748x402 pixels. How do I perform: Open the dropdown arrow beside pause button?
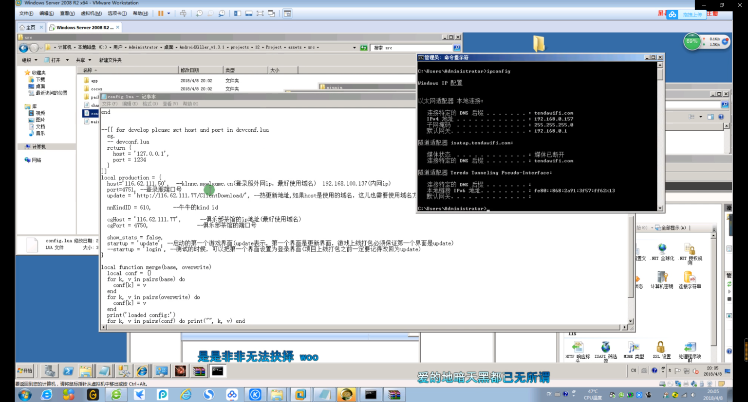169,14
